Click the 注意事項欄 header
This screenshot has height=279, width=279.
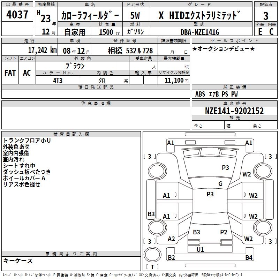pyautogui.click(x=96, y=104)
